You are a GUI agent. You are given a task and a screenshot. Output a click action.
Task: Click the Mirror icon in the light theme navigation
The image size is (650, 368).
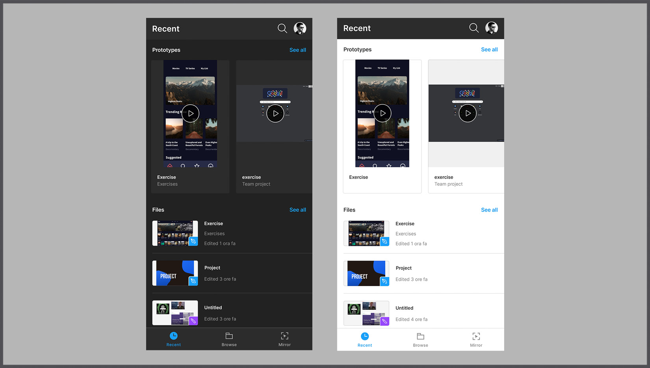pos(476,337)
